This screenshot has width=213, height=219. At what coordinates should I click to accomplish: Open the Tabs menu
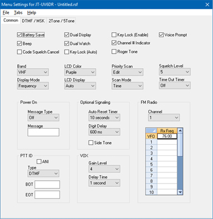pos(18,13)
